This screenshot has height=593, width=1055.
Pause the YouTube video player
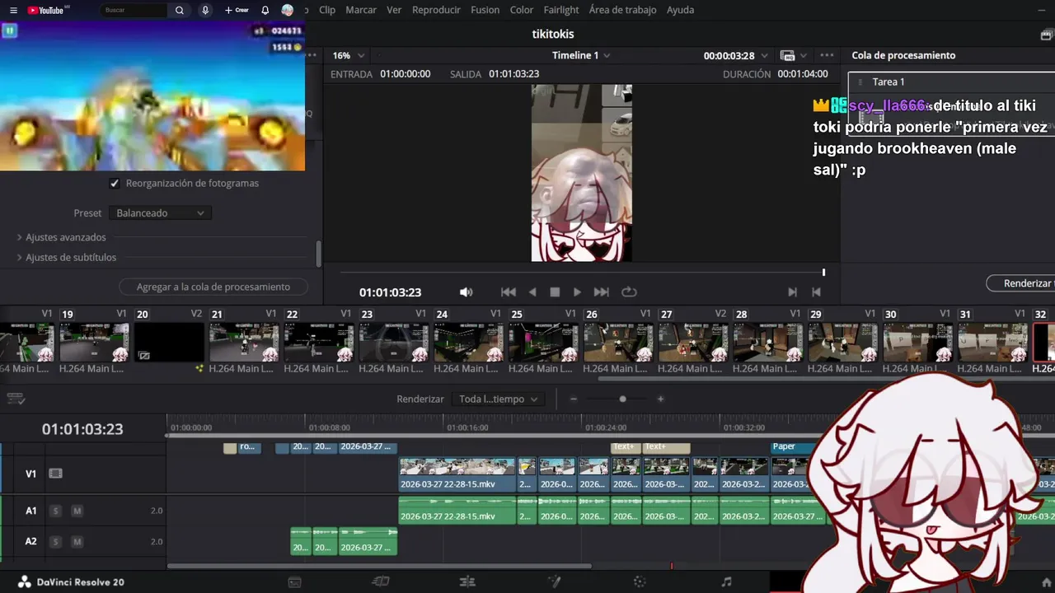coord(10,30)
